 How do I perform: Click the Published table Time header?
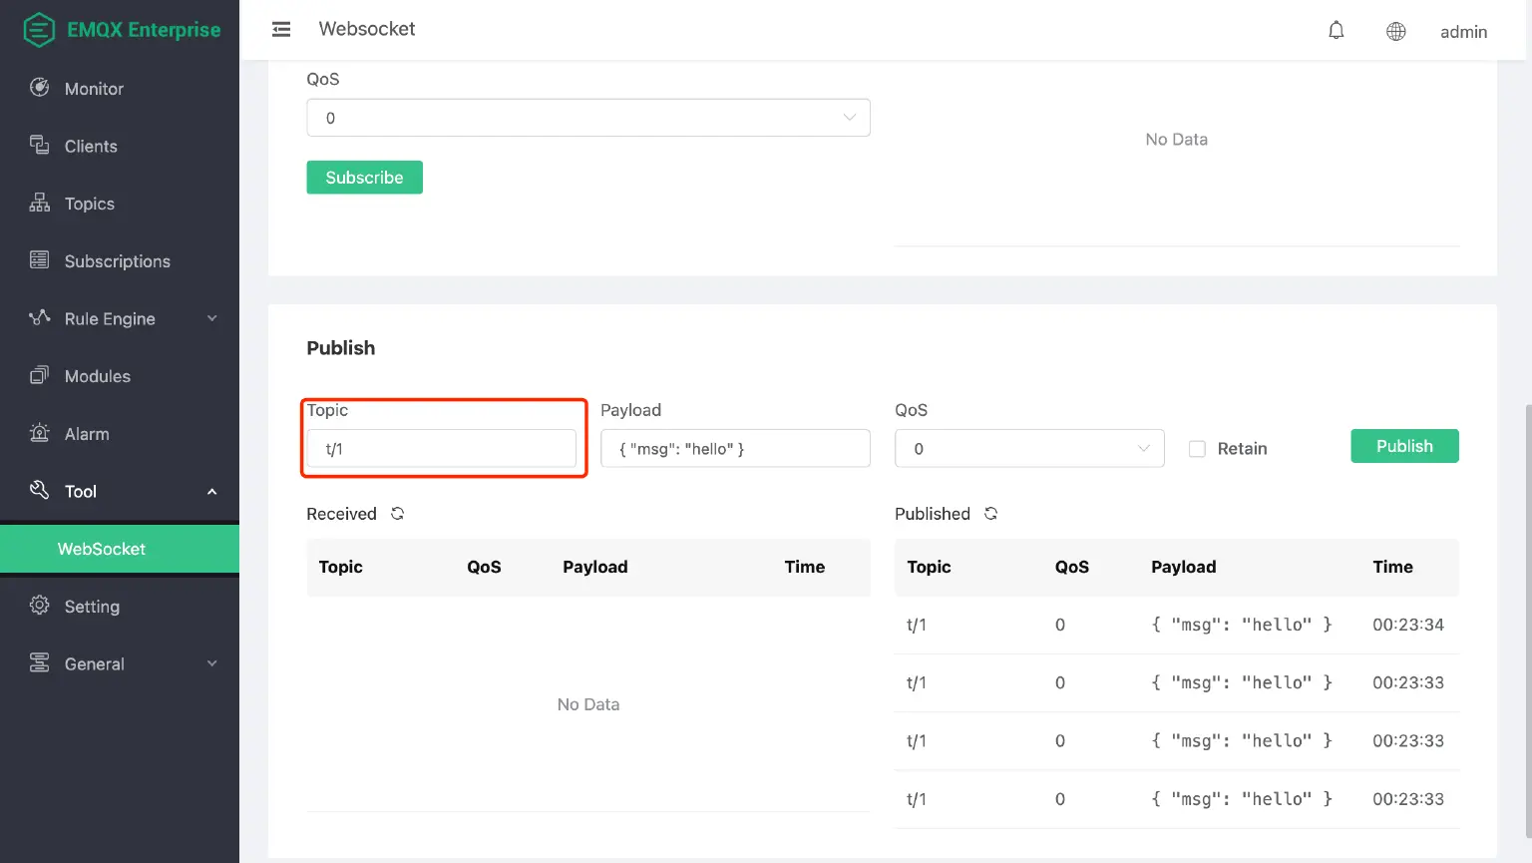(1392, 567)
